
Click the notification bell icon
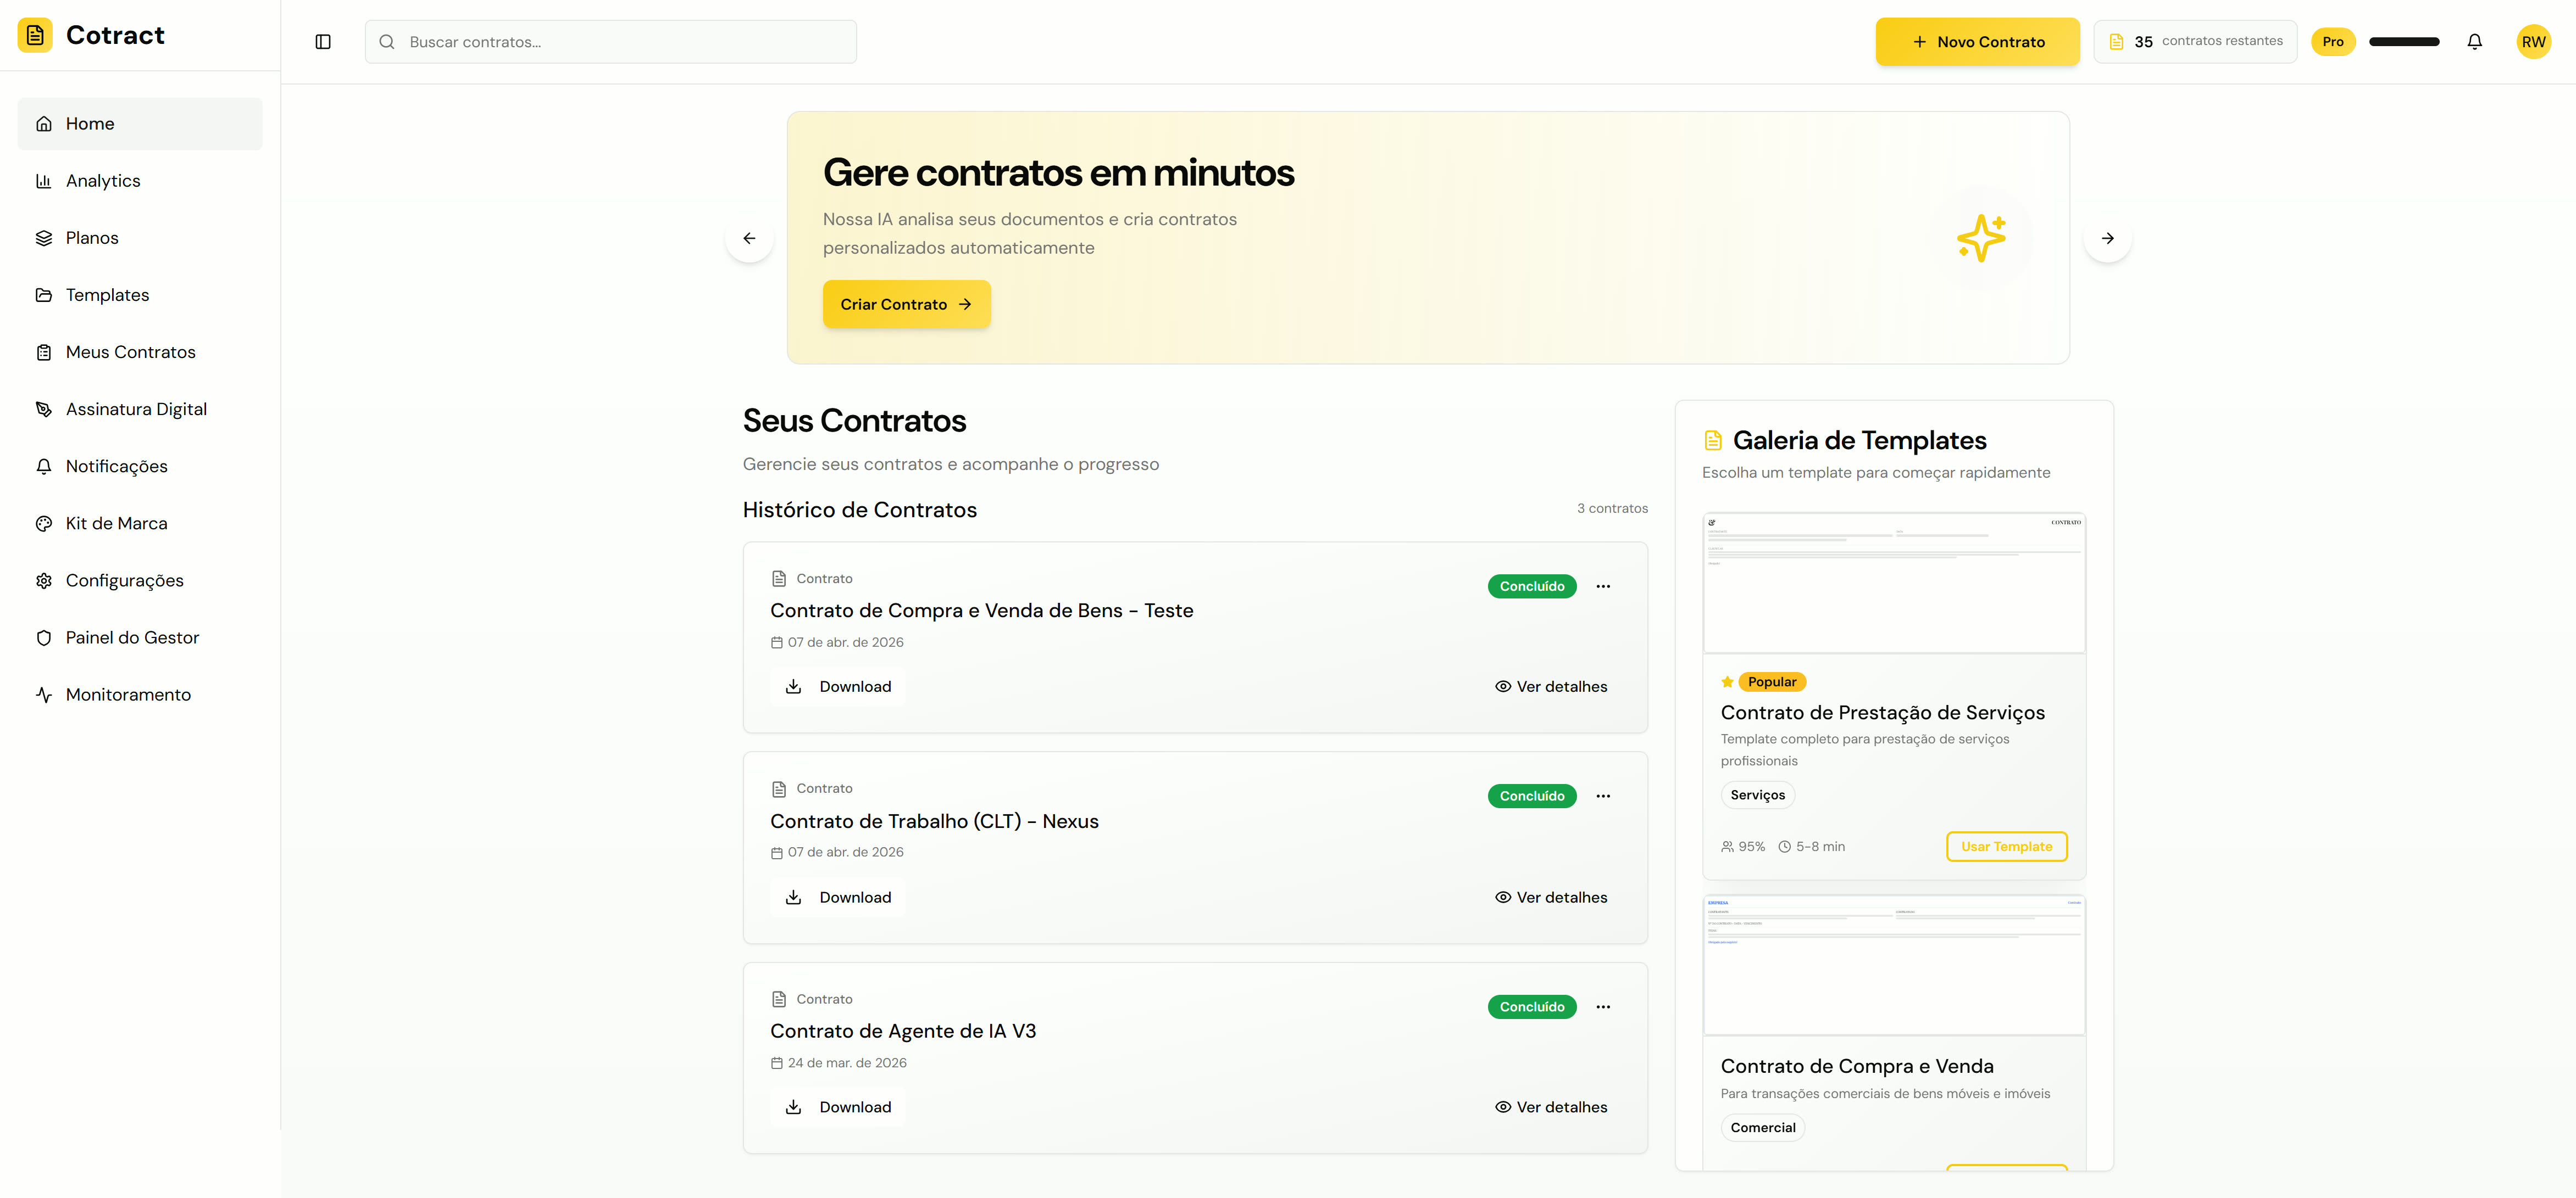2475,41
